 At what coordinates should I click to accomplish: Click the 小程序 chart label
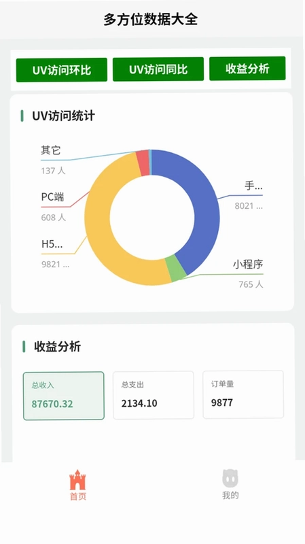point(248,265)
